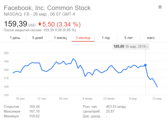Click the blue data point on the chart line
This screenshot has width=166, height=125.
(145, 65)
